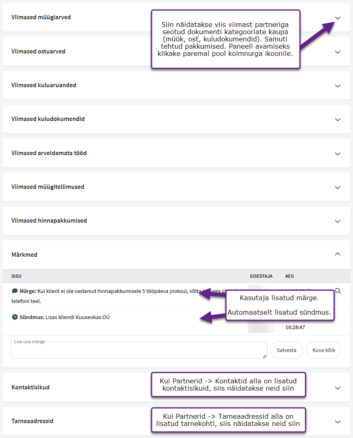Screen dimensions: 353x438
Task: Expand the Kontaktisikud panel
Action: click(x=338, y=388)
